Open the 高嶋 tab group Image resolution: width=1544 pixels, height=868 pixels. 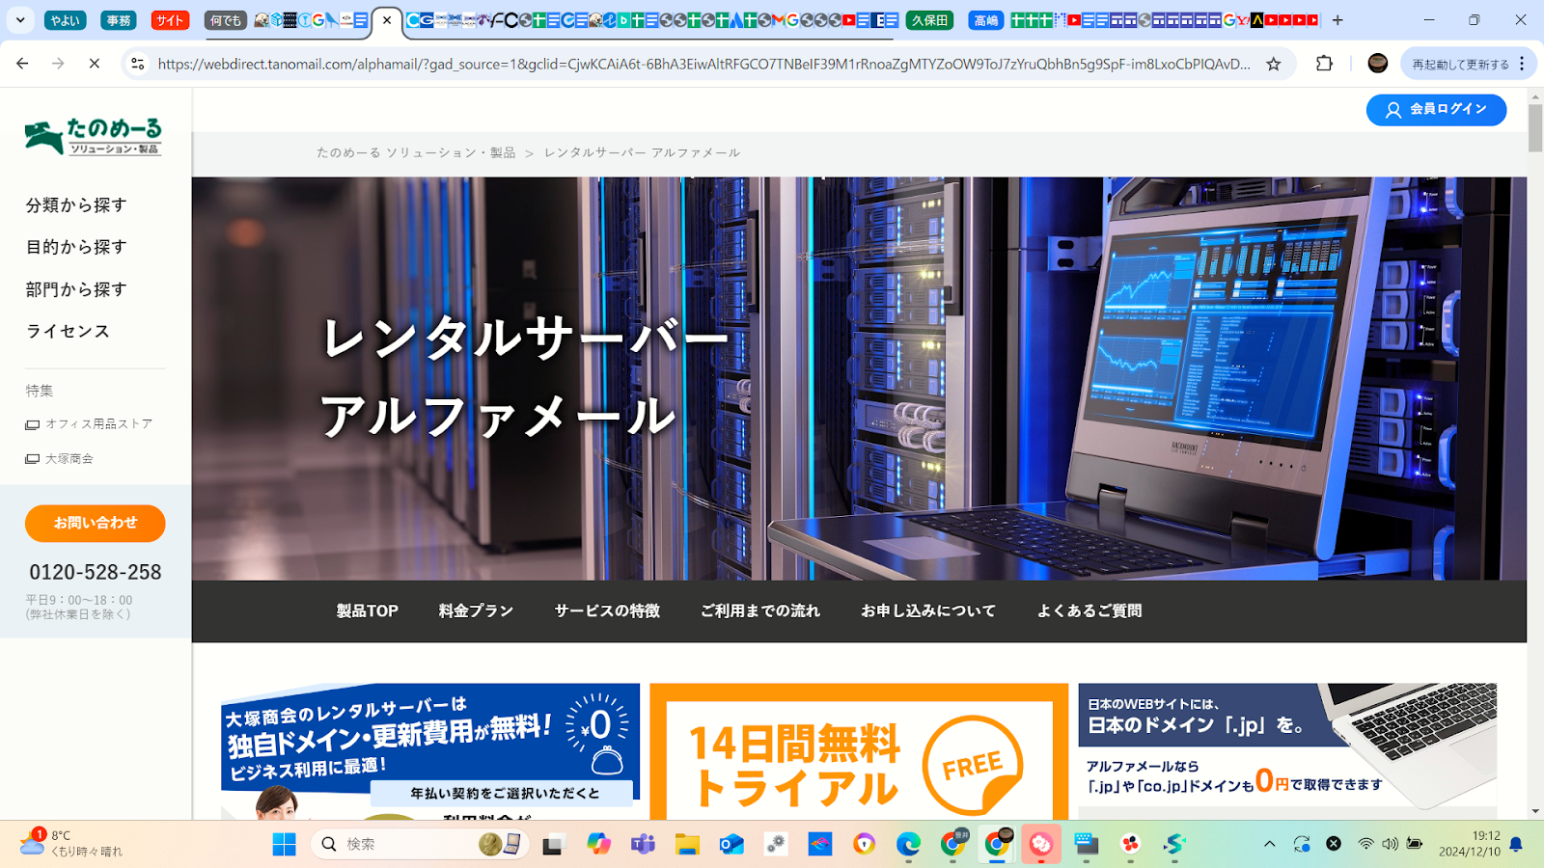(x=986, y=20)
